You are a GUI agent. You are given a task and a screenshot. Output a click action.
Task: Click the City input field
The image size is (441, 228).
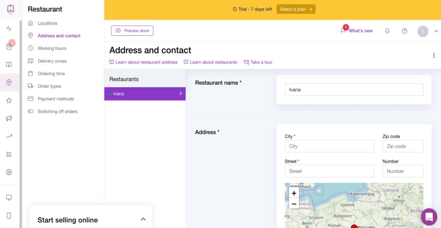[329, 146]
